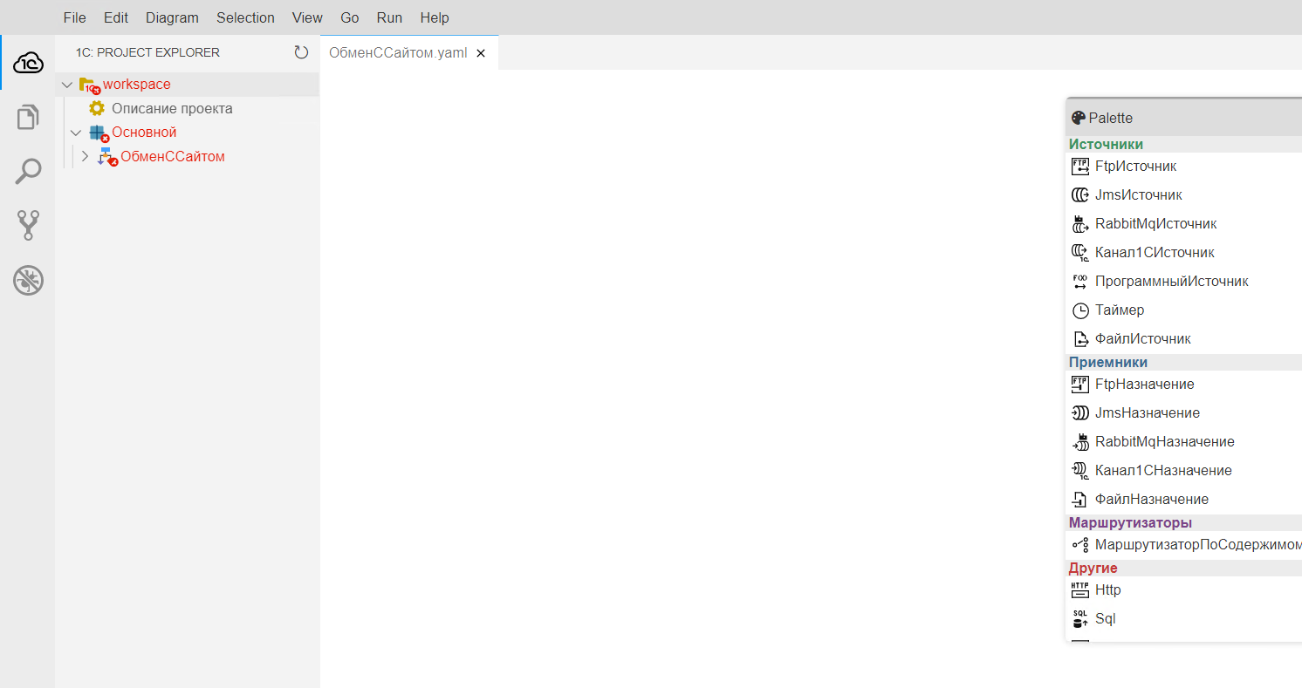Open the Source Control branch icon
The image size is (1302, 688).
[28, 226]
